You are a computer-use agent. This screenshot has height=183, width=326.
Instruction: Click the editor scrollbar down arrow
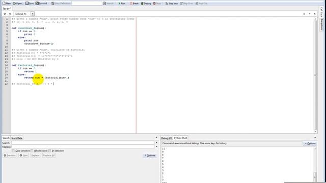(x=315, y=132)
